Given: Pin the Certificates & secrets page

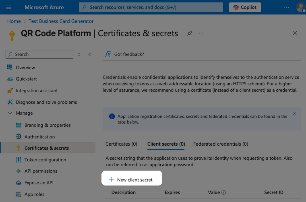Looking at the screenshot, I should click(x=190, y=33).
